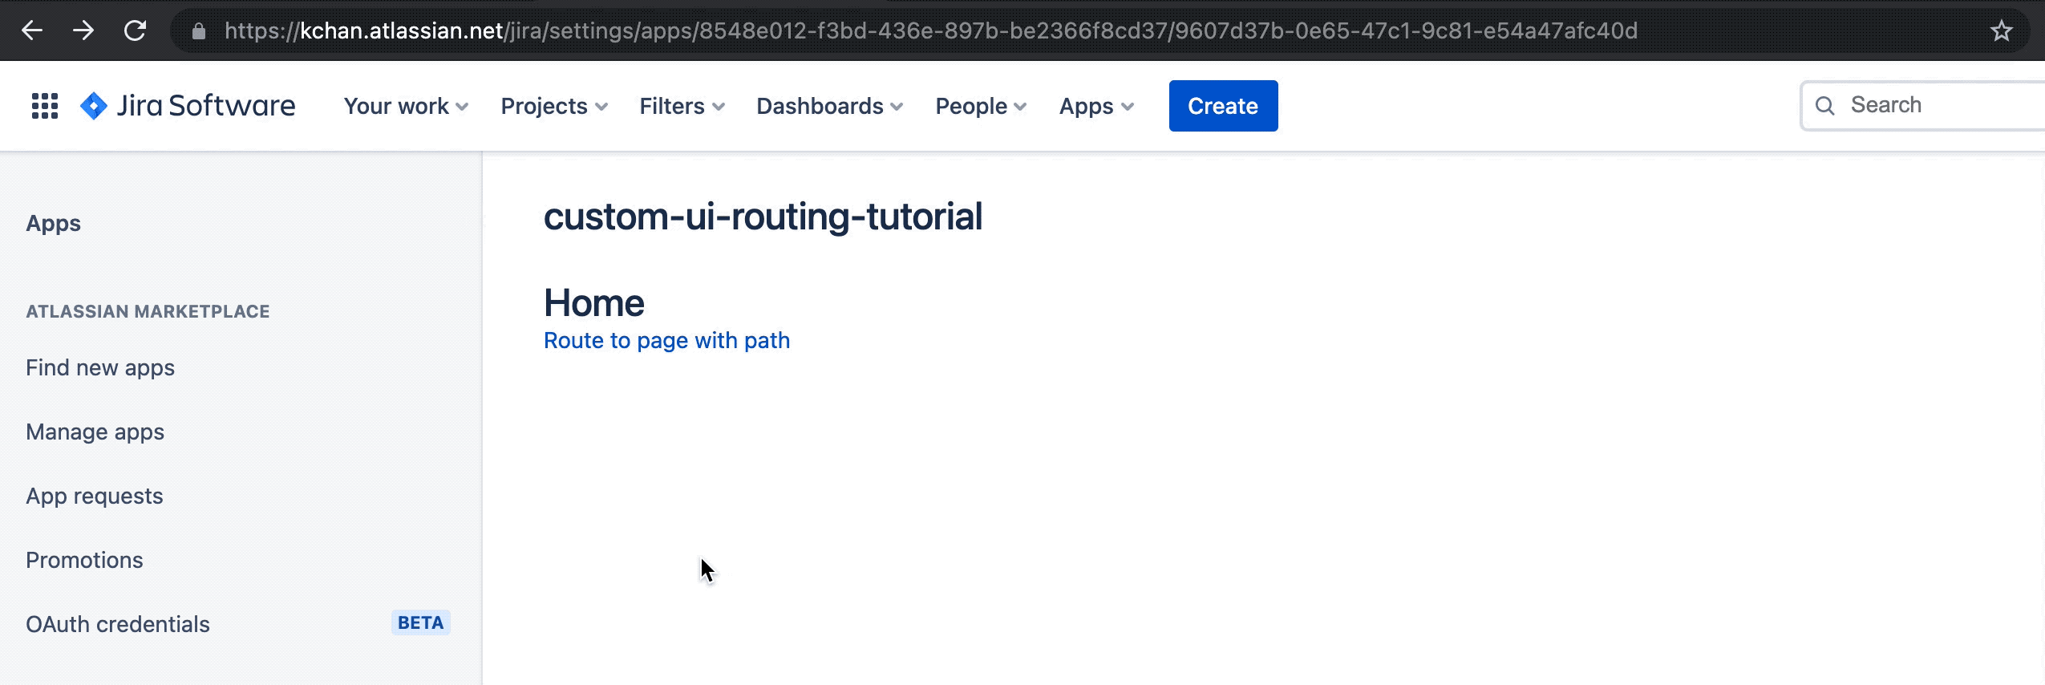Click the site security padlock icon

click(x=197, y=30)
